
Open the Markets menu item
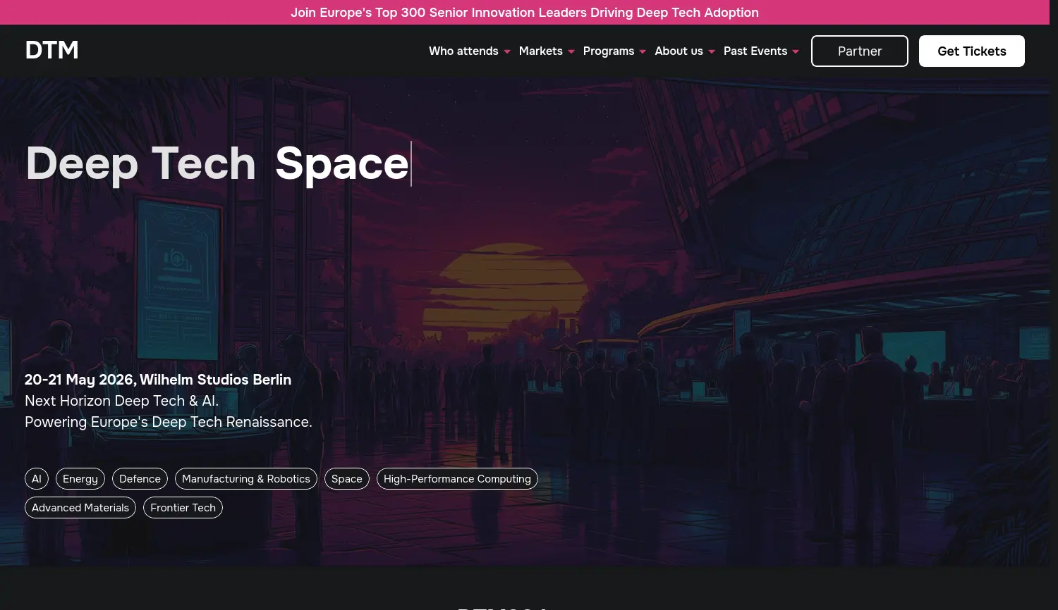pos(540,51)
